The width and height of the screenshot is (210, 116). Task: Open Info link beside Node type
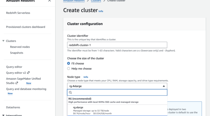pos(86,77)
